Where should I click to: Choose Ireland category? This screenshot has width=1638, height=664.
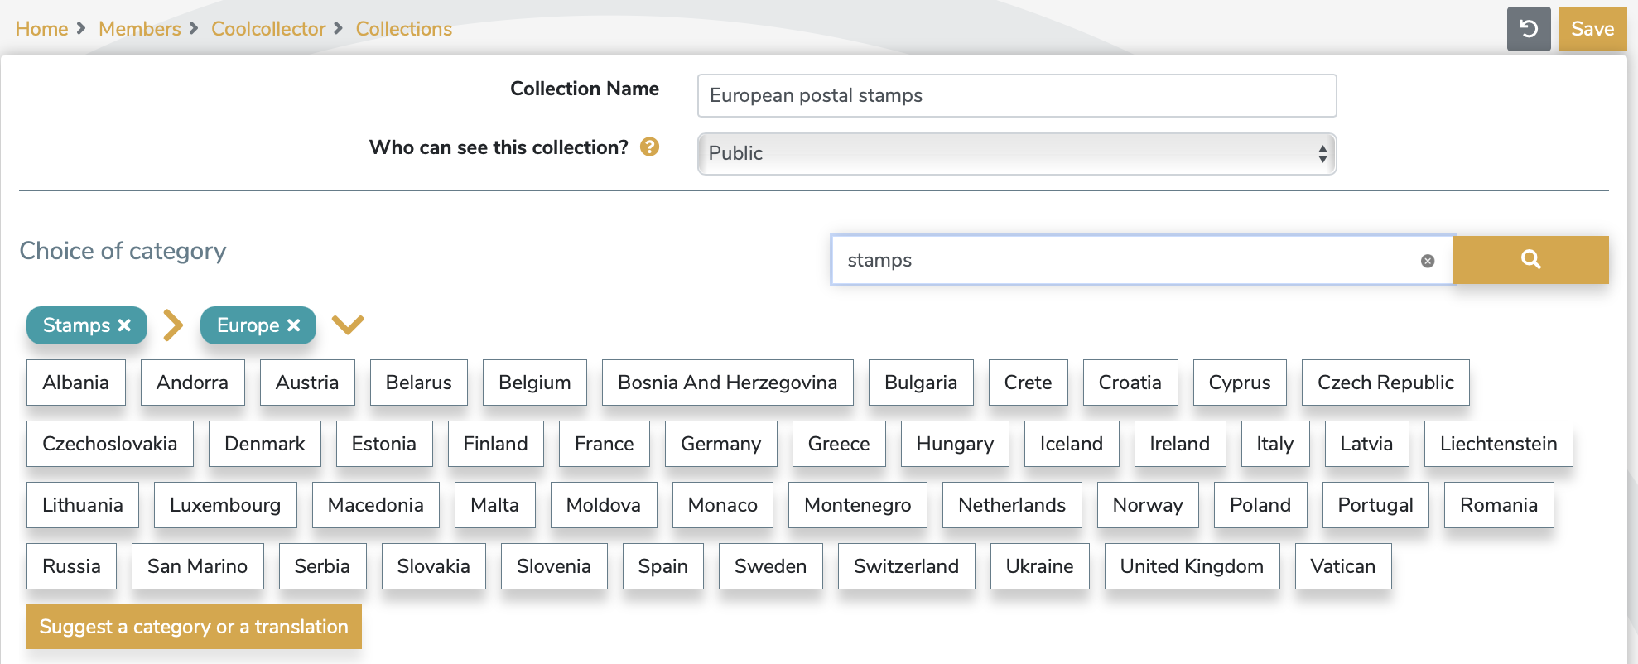click(x=1180, y=444)
